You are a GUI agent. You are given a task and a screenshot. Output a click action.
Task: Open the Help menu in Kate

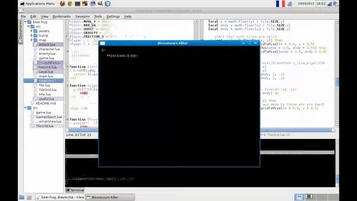point(128,16)
